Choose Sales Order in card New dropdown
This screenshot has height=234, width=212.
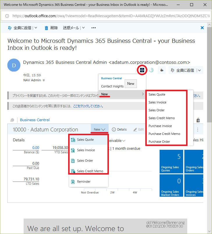pyautogui.click(x=89, y=161)
